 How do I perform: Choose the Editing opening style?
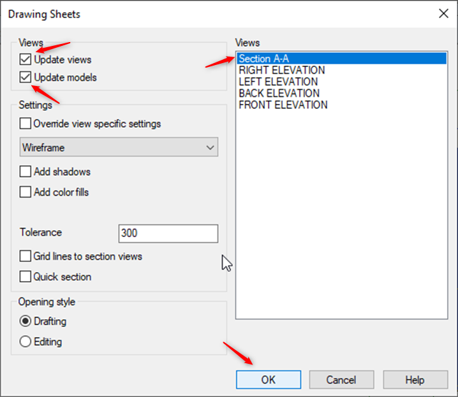tap(26, 342)
